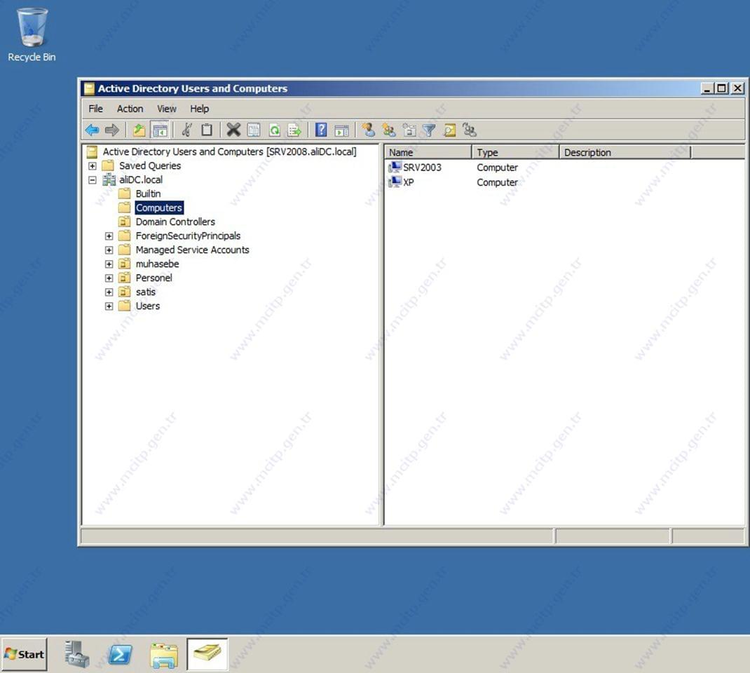The image size is (750, 673).
Task: Select the SRV2003 computer entry
Action: [x=422, y=168]
